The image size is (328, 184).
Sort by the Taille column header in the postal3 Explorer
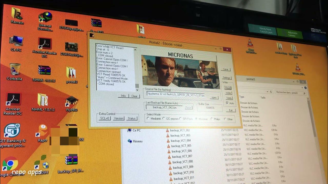coord(263,98)
